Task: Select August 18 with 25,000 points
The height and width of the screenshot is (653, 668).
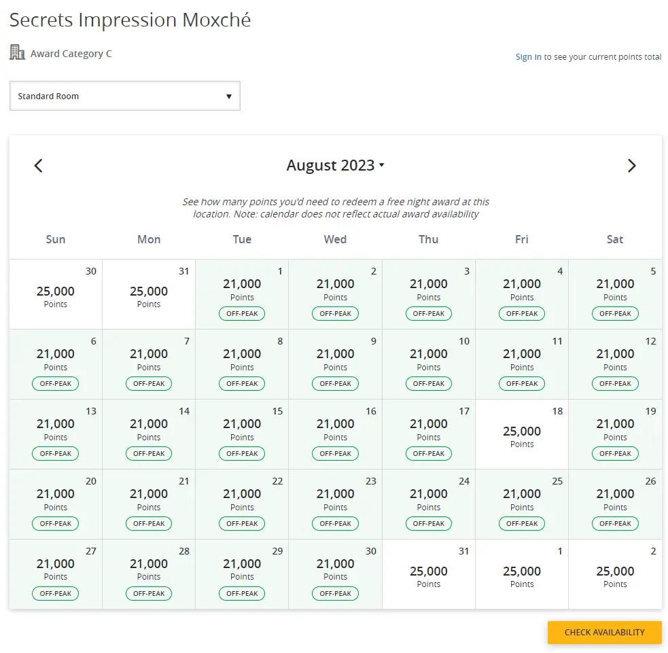Action: (522, 434)
